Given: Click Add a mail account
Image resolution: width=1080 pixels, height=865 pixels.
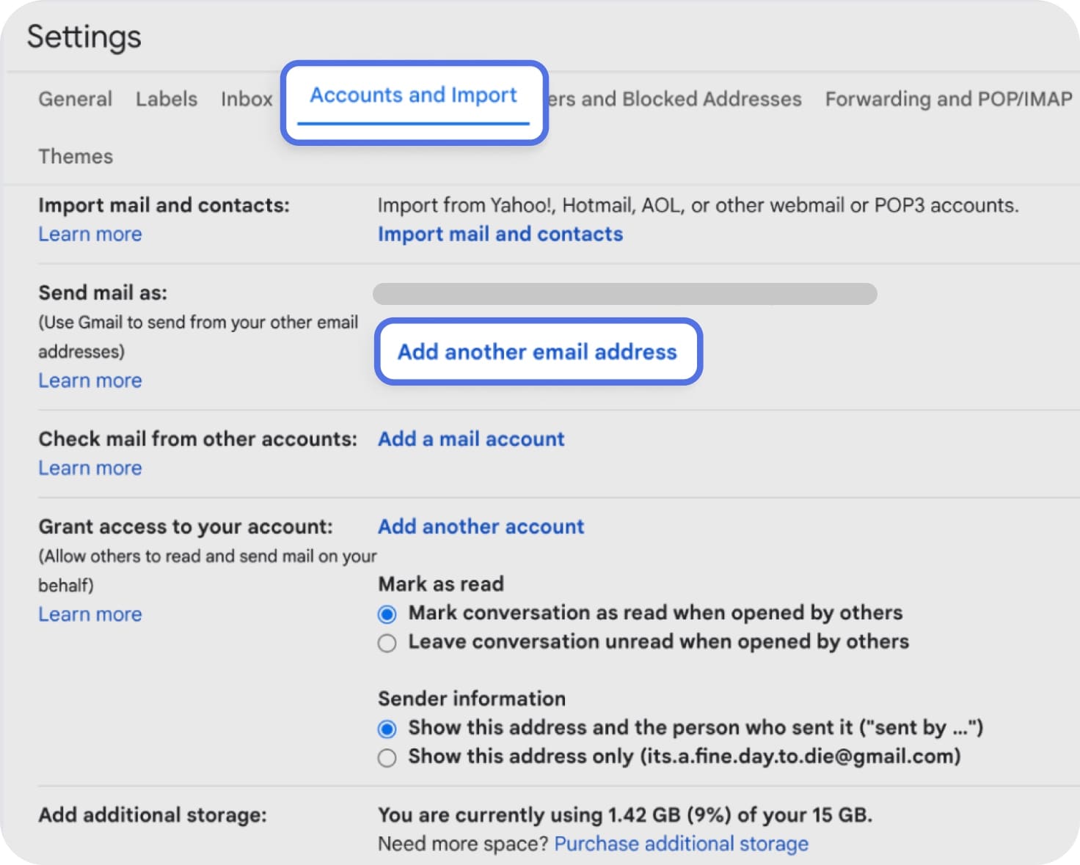Looking at the screenshot, I should pyautogui.click(x=470, y=438).
